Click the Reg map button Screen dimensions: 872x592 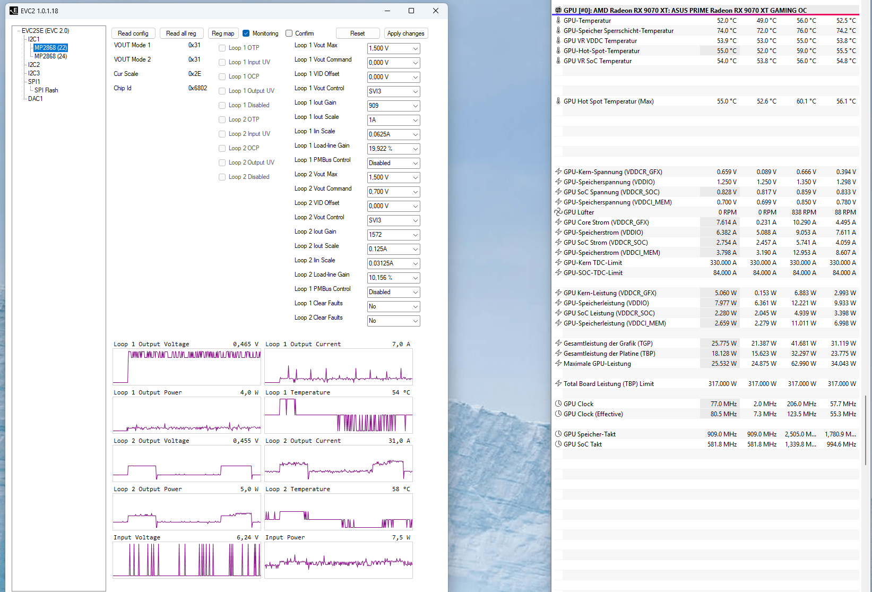coord(223,33)
